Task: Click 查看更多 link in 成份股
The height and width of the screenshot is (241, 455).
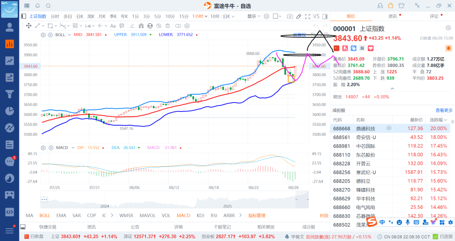Action: 444,110
